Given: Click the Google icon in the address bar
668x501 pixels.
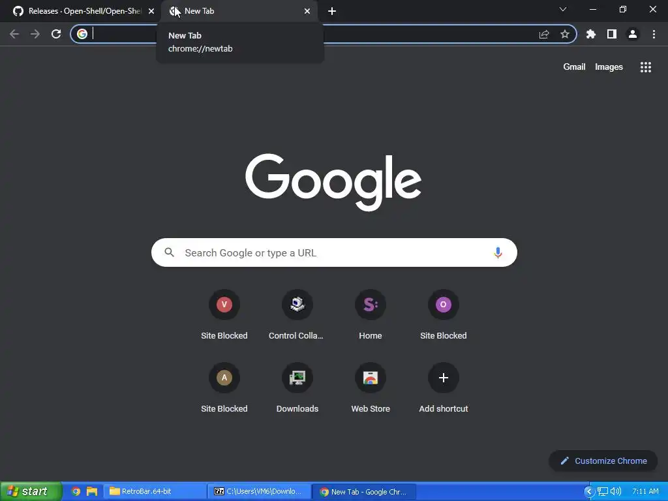Looking at the screenshot, I should click(x=82, y=34).
